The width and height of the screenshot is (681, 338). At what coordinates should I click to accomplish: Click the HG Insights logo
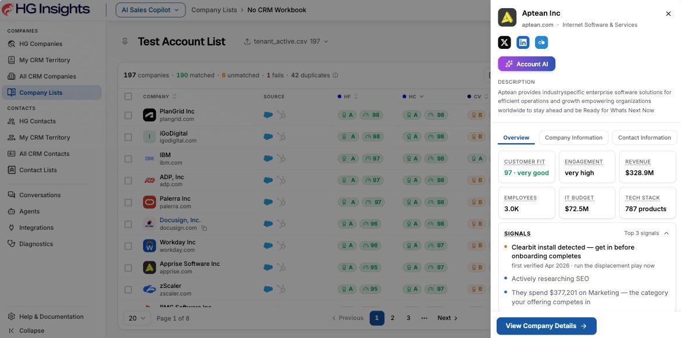[x=46, y=9]
